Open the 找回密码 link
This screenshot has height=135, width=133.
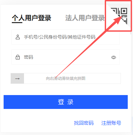point(84,123)
